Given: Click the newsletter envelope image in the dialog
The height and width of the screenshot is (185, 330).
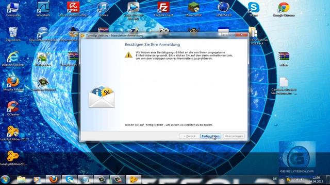Looking at the screenshot, I should (x=102, y=97).
